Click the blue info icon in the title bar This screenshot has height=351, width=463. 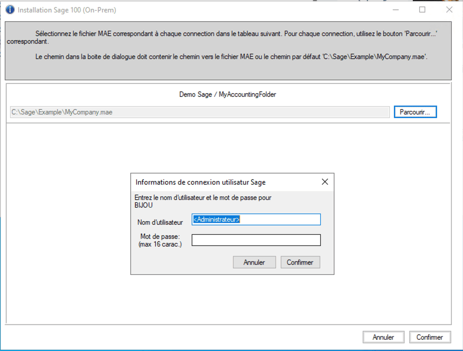(10, 10)
